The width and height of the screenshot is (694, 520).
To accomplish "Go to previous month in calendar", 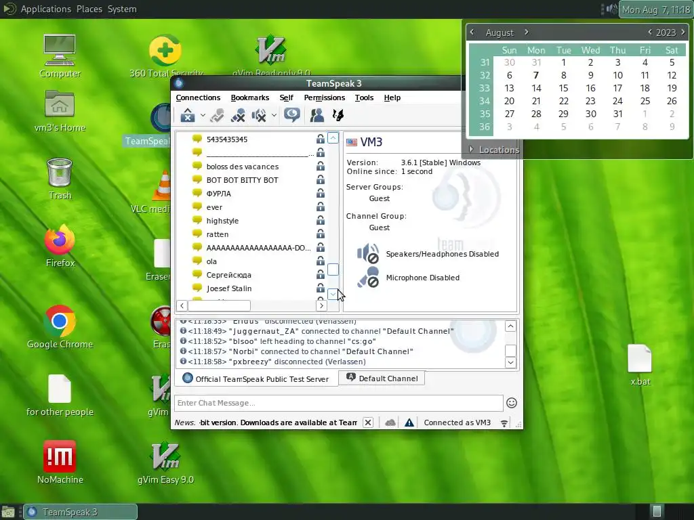I will coord(472,32).
